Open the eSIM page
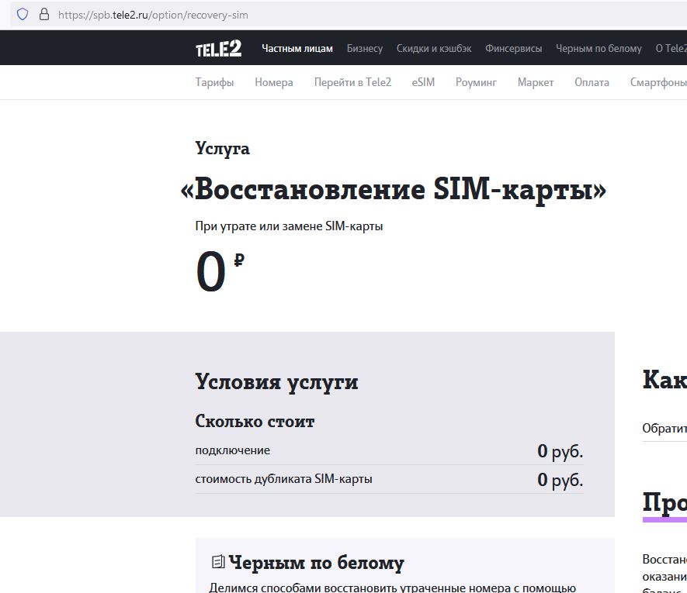 pyautogui.click(x=423, y=82)
